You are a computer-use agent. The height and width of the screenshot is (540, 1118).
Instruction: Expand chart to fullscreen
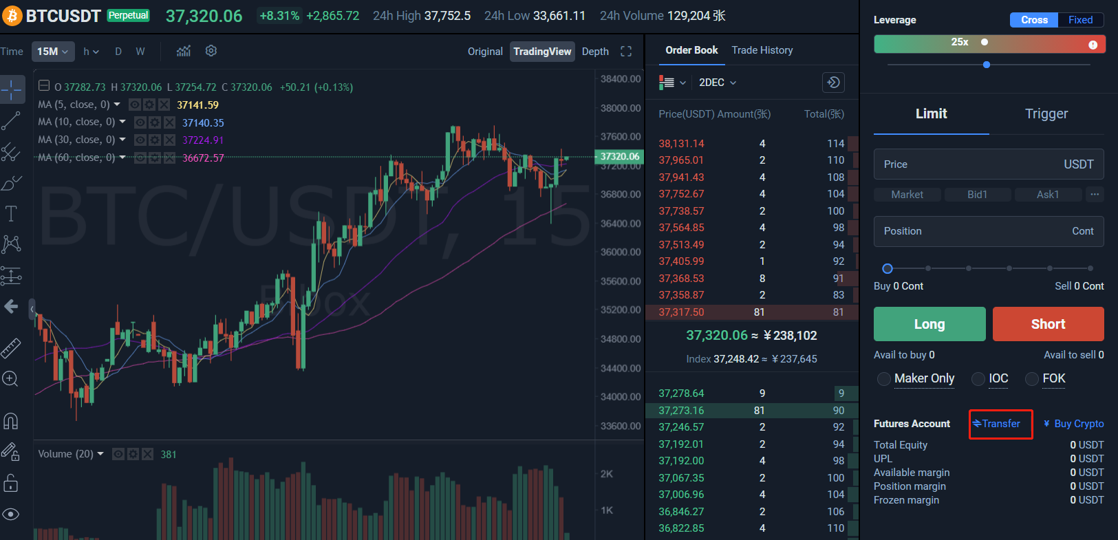pyautogui.click(x=626, y=51)
